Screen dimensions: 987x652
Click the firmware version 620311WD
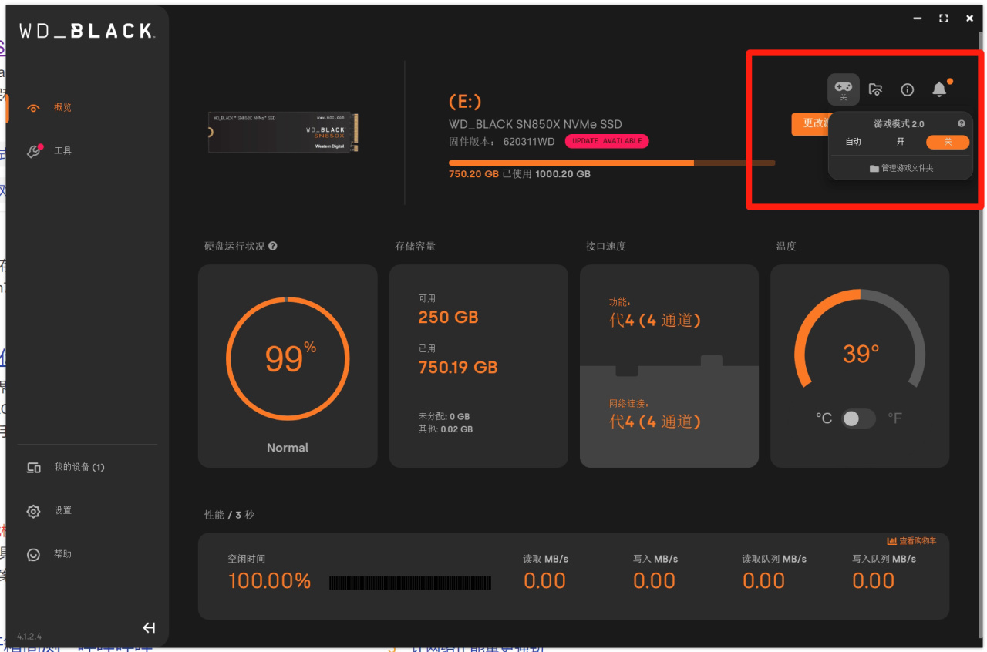(x=529, y=142)
